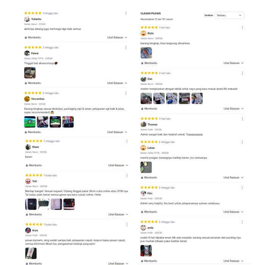
Task: Click the more options icon on Vincentius's review
Action: (126, 93)
